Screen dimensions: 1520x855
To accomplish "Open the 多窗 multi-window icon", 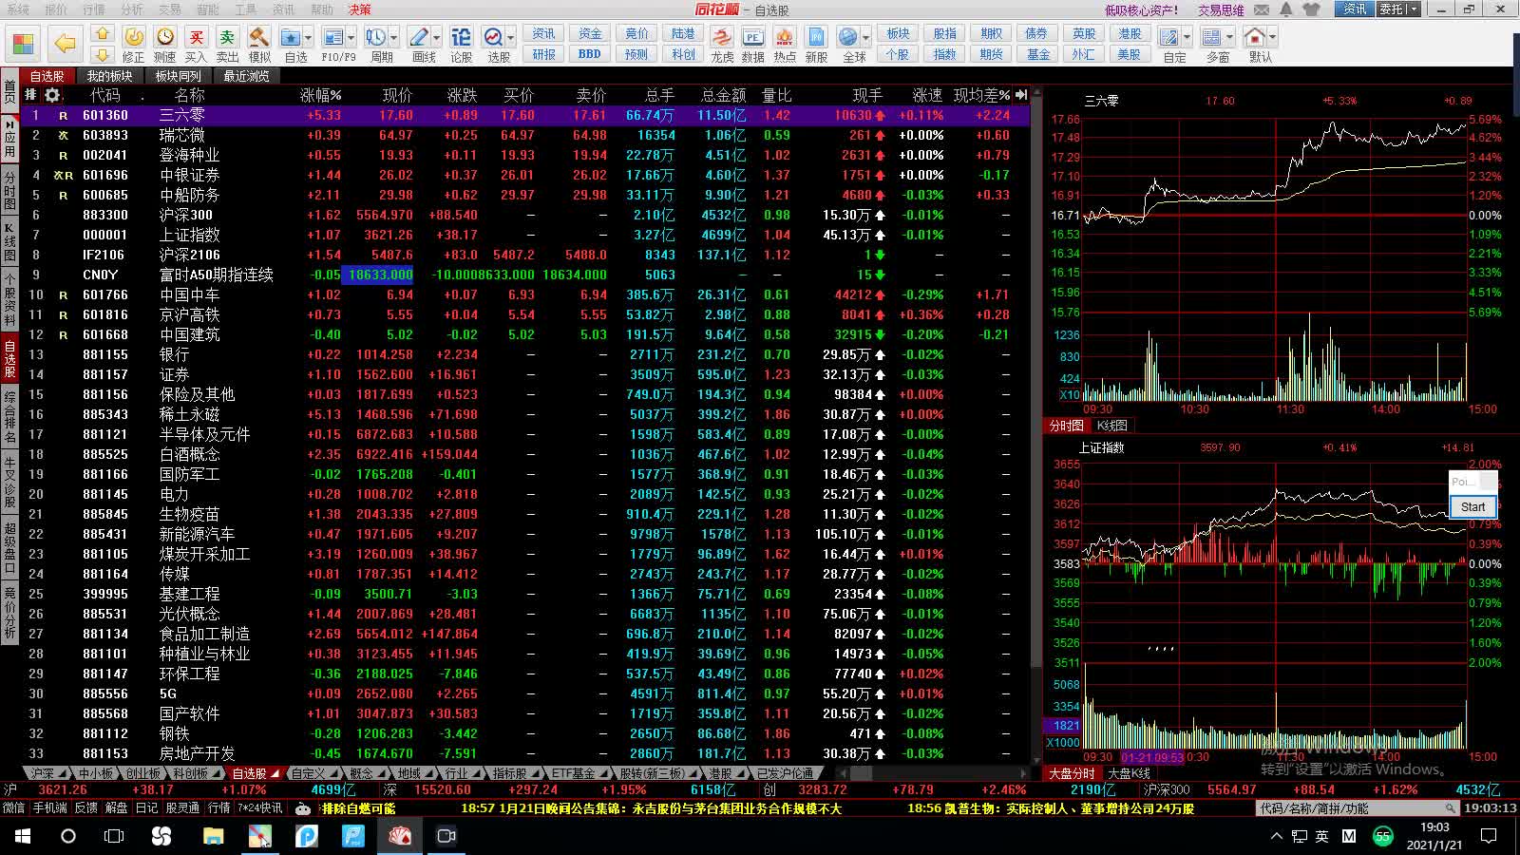I will click(1211, 38).
